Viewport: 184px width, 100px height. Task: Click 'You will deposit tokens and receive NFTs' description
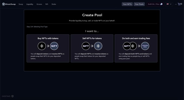48,56
